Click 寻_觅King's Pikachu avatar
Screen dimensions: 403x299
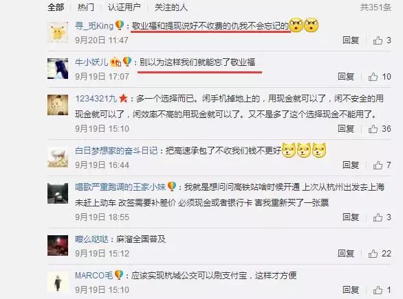[58, 32]
